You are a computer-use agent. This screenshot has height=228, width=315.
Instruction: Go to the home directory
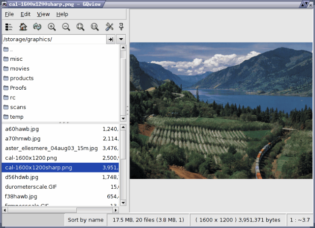tap(23, 27)
